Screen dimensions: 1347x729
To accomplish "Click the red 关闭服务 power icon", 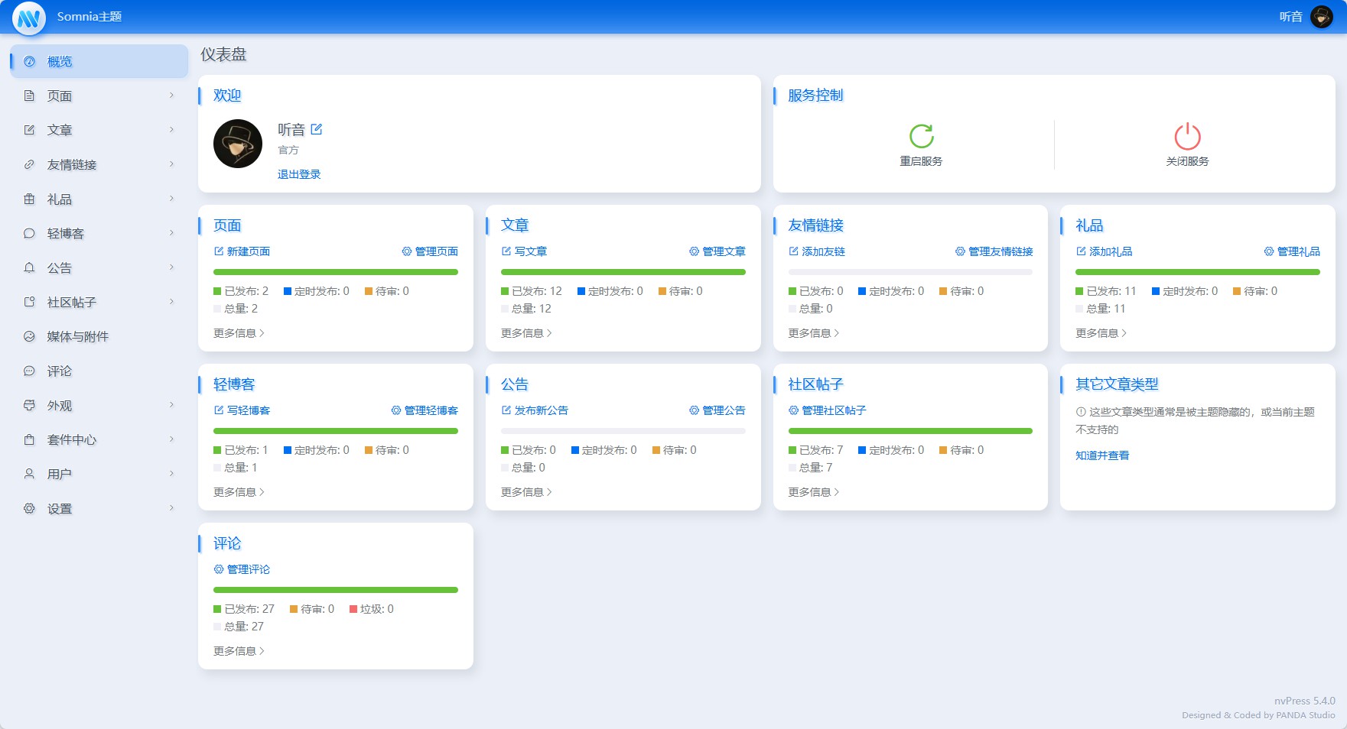I will pyautogui.click(x=1187, y=136).
